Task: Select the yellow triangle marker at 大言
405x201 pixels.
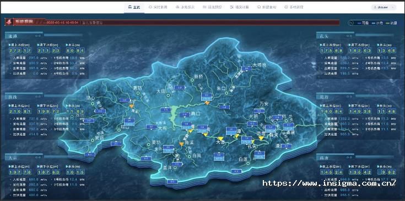Action: [x=220, y=138]
